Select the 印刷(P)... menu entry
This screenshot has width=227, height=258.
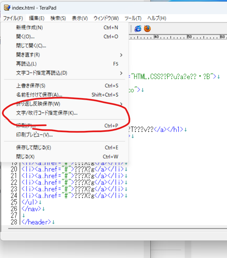point(64,126)
